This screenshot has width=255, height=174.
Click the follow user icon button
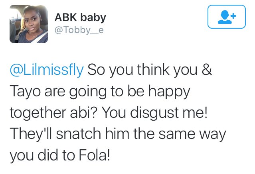(x=227, y=16)
